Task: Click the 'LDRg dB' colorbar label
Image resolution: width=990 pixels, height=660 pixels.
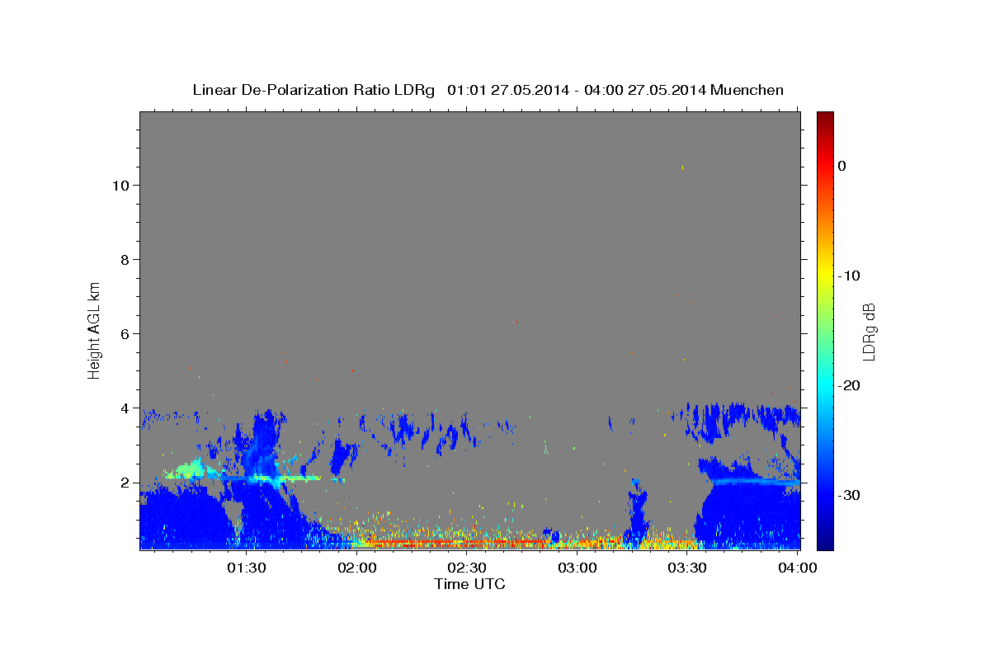Action: [x=868, y=332]
